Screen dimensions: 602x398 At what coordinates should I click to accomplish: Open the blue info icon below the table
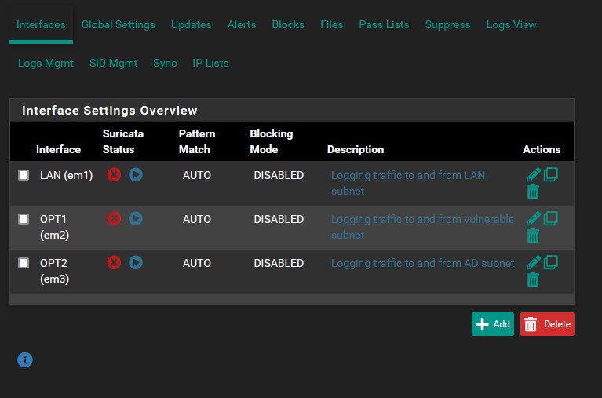[25, 360]
